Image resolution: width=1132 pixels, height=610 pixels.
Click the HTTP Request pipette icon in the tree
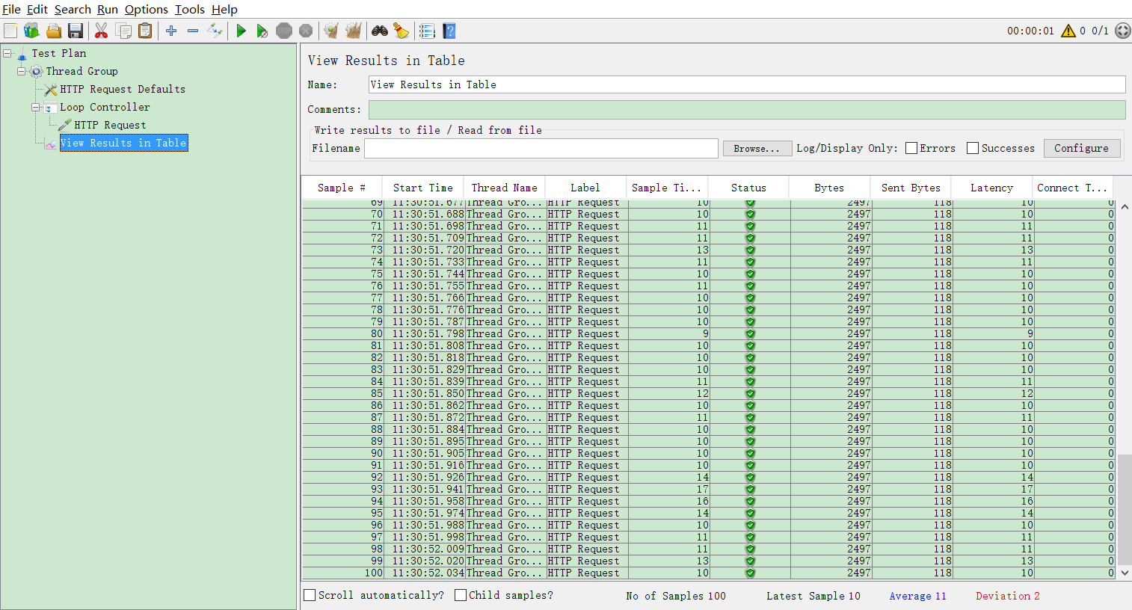click(x=65, y=125)
